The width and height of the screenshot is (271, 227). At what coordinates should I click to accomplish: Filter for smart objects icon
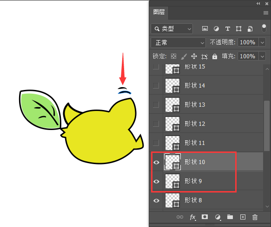click(250, 28)
